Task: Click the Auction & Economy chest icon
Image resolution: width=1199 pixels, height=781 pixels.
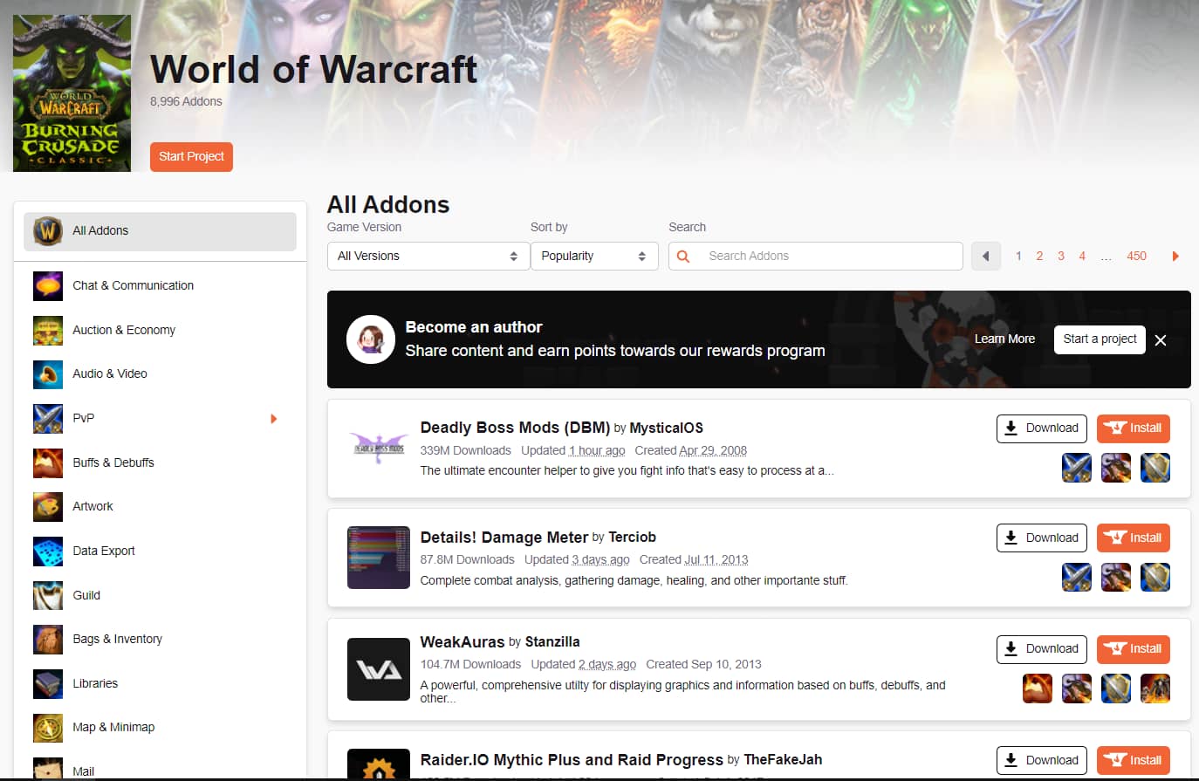Action: pyautogui.click(x=48, y=330)
